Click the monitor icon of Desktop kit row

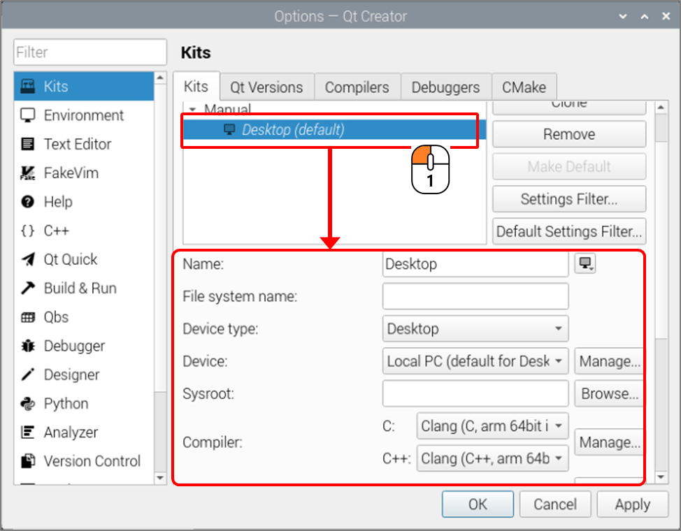(229, 129)
